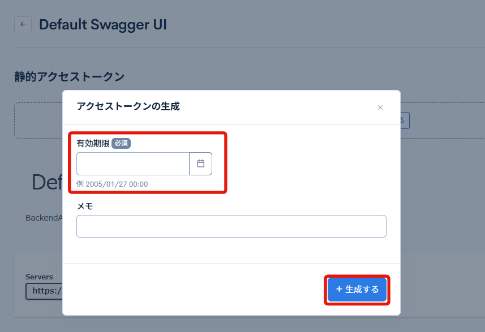Click the Default Swagger UI page title
Viewport: 485px width, 332px height.
[x=102, y=25]
